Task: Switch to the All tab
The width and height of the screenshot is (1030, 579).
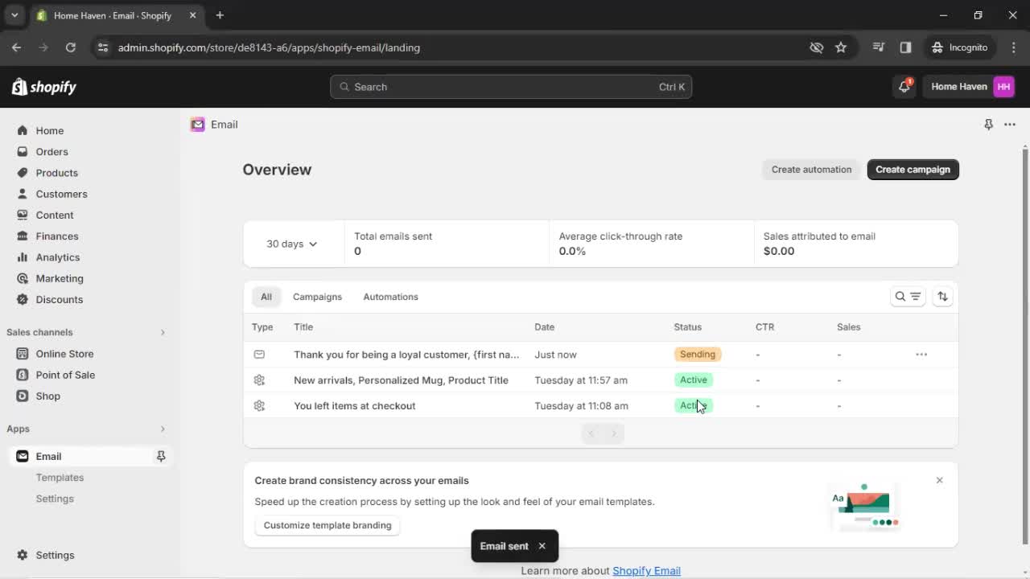Action: click(x=266, y=297)
